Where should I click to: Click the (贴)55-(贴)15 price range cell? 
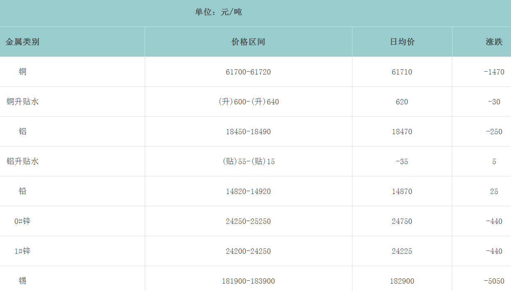248,162
